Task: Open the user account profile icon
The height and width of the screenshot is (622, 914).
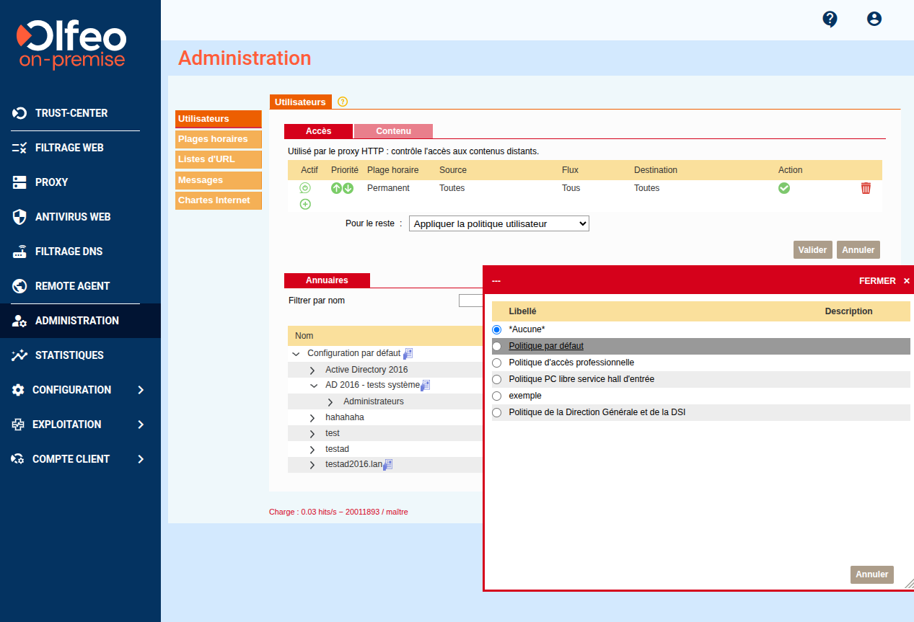Action: tap(874, 19)
